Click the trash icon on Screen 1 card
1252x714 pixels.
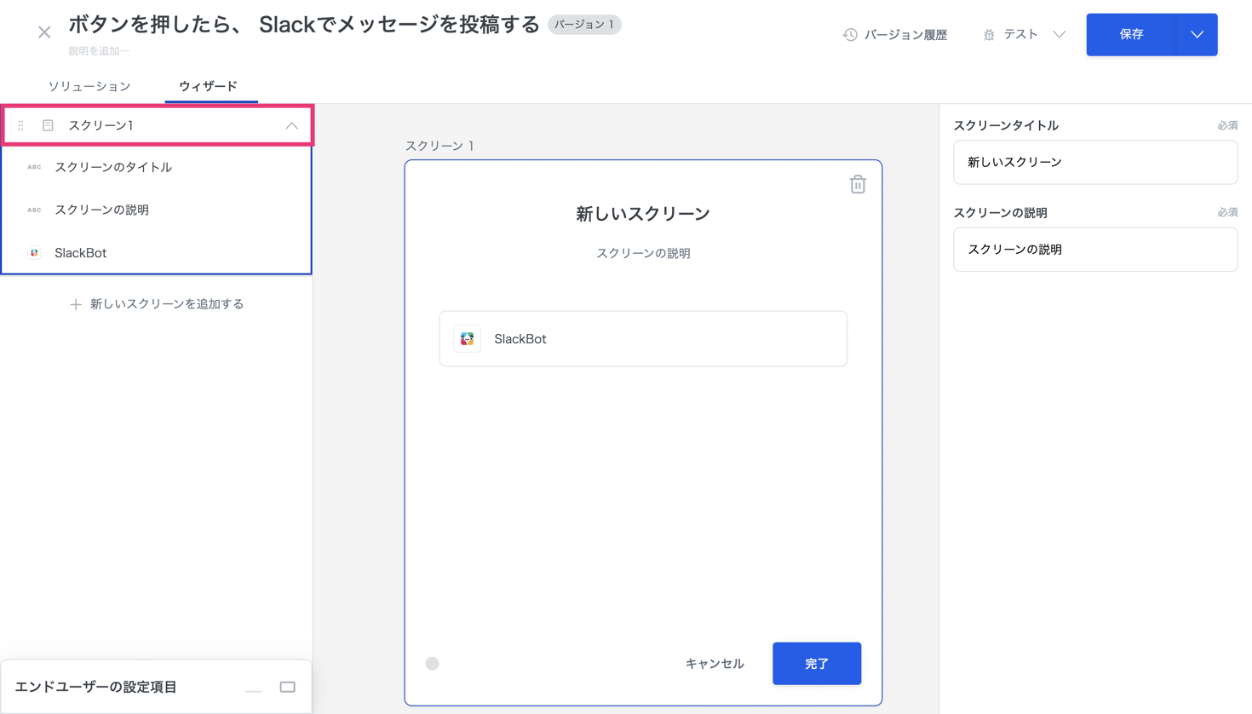click(x=857, y=184)
